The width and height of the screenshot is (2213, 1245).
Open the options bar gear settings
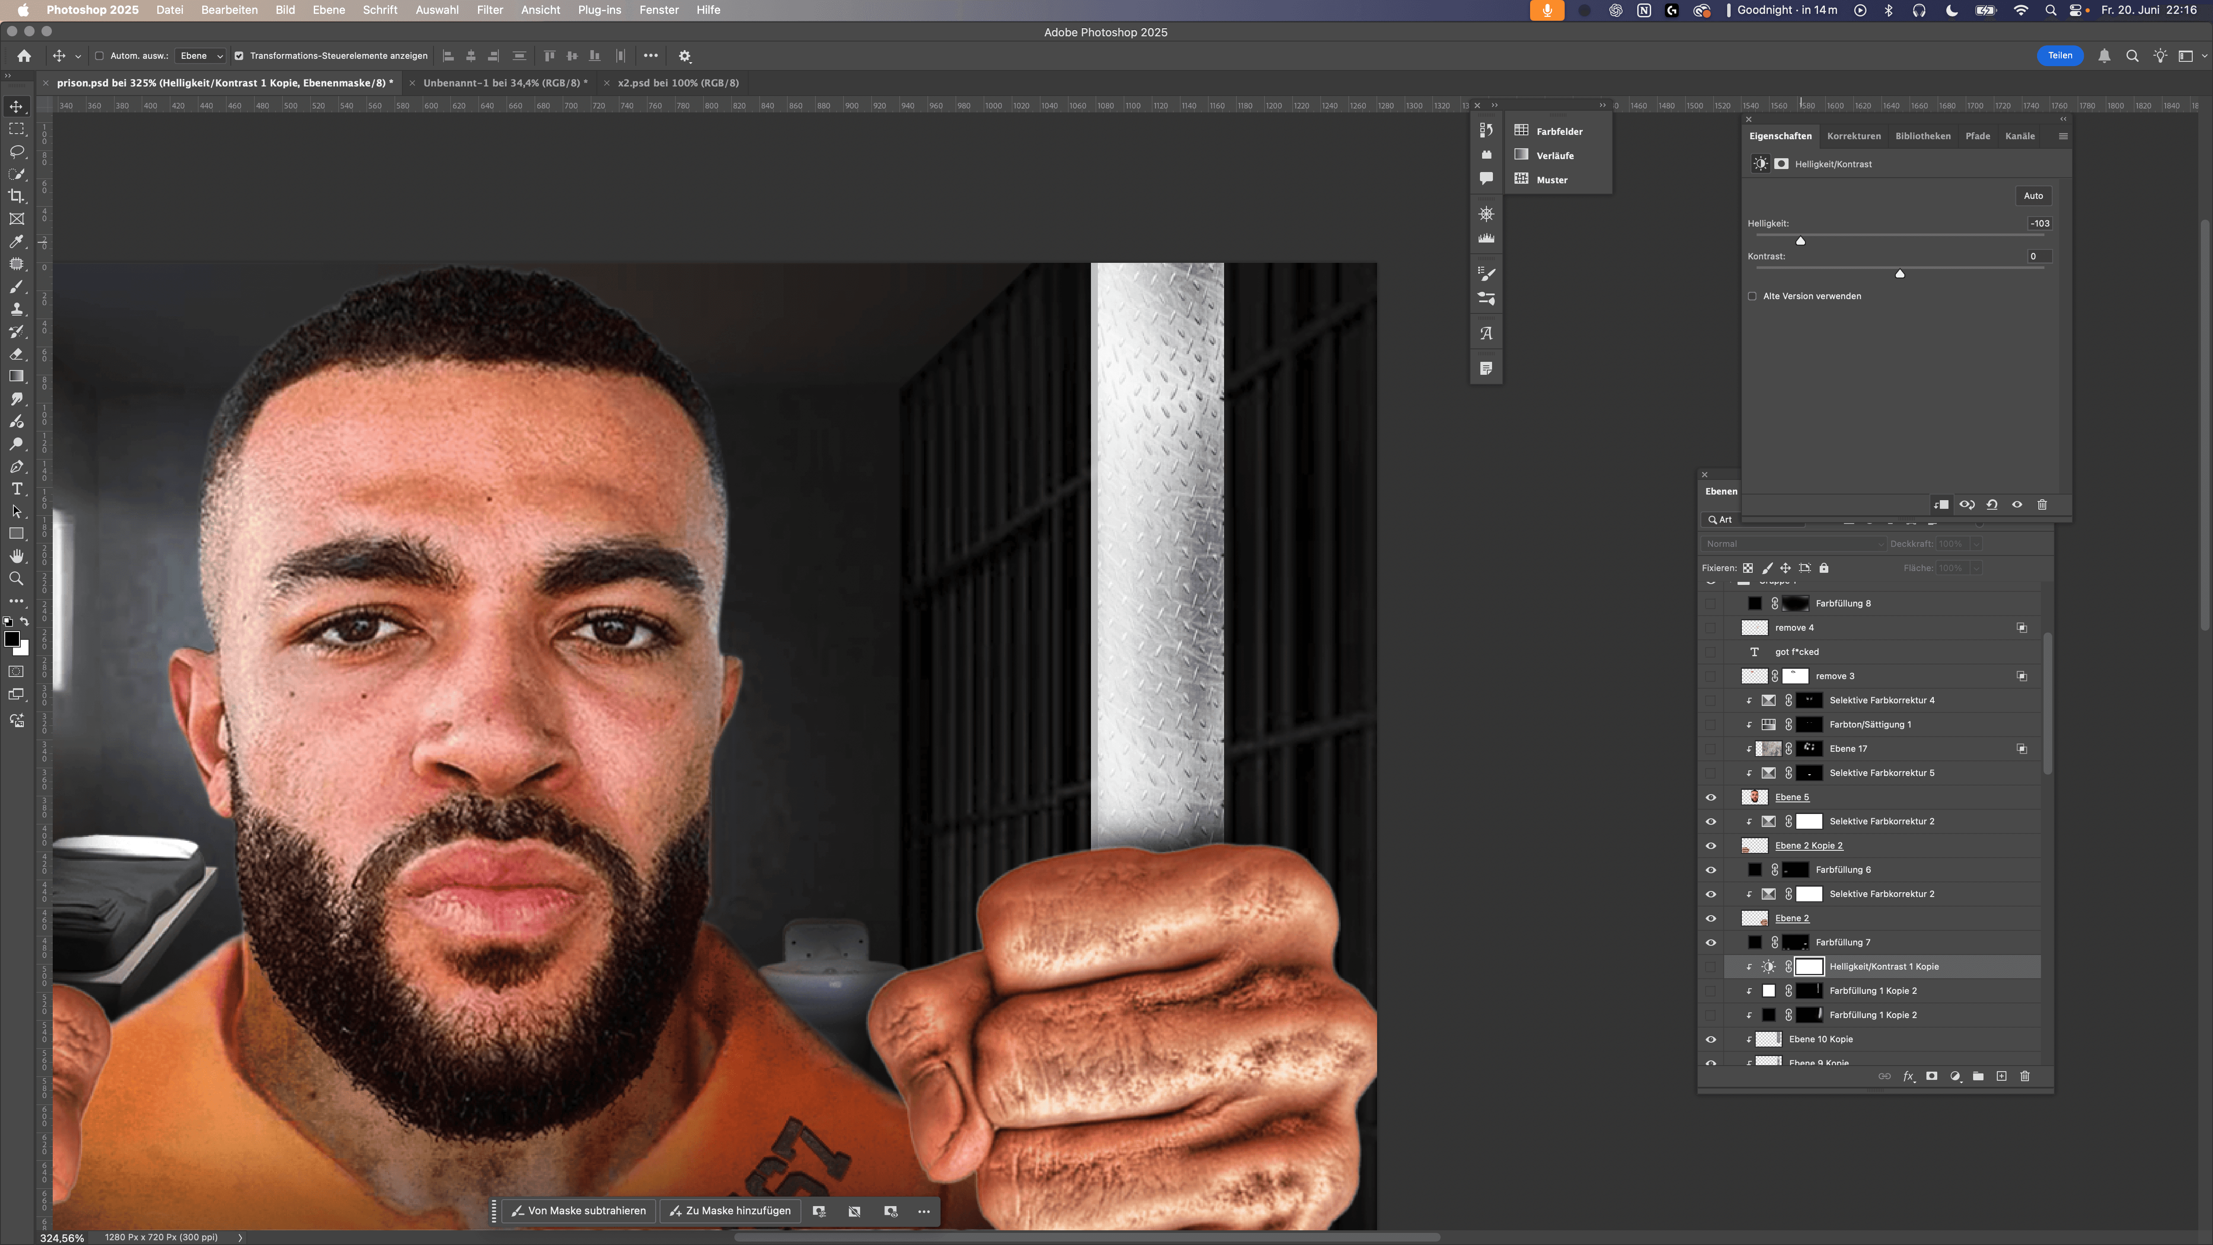point(685,56)
